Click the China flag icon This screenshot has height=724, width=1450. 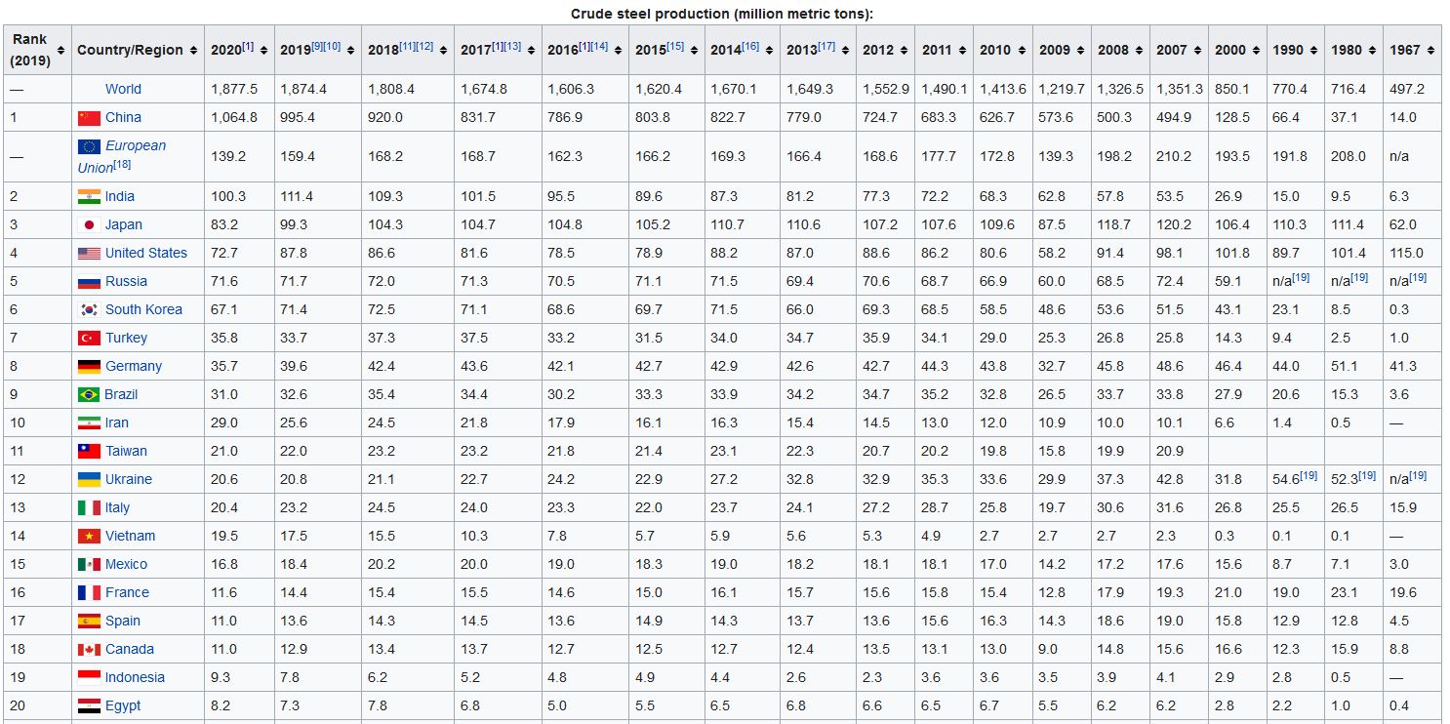pyautogui.click(x=90, y=118)
